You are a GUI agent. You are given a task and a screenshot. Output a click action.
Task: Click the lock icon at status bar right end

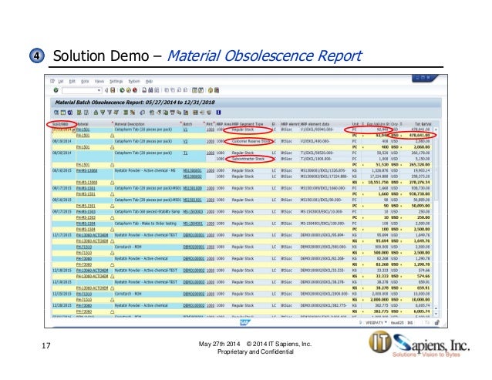pyautogui.click(x=436, y=323)
